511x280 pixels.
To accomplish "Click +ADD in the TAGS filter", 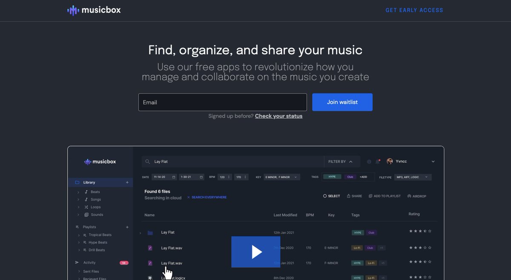I will (363, 177).
